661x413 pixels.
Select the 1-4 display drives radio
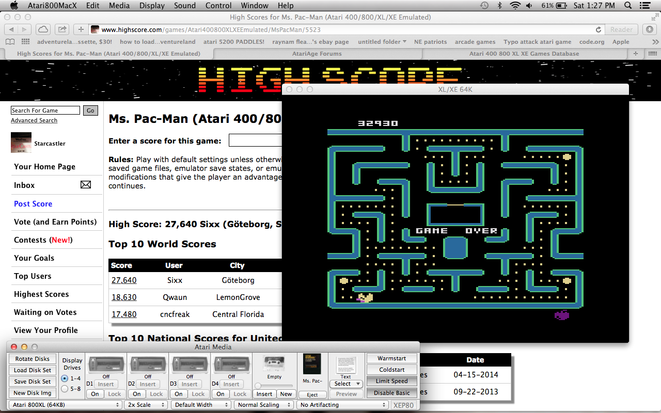(x=65, y=378)
